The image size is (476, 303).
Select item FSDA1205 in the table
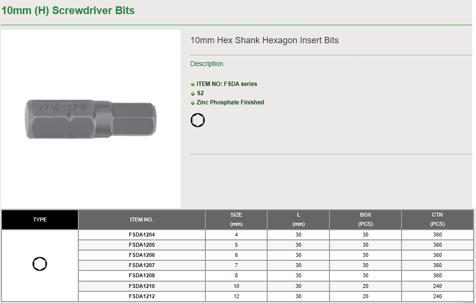coord(142,245)
